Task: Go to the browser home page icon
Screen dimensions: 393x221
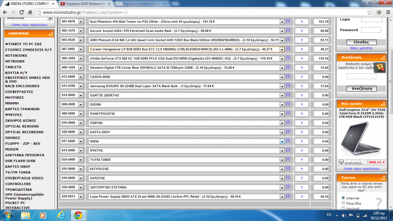Action: 30,12
